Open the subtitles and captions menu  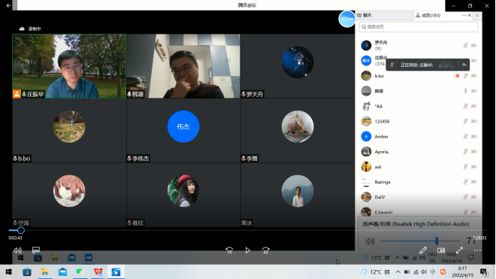(x=36, y=250)
